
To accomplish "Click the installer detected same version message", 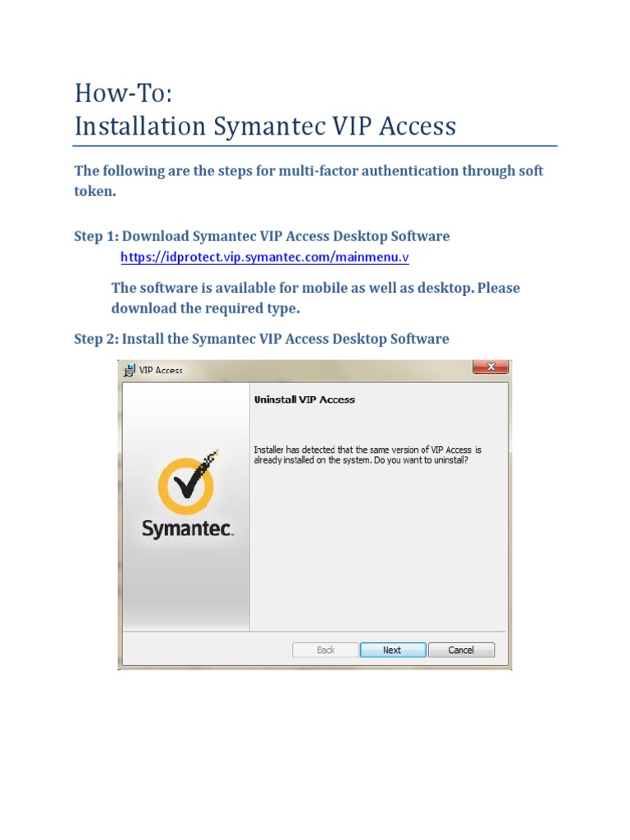I will coord(367,454).
